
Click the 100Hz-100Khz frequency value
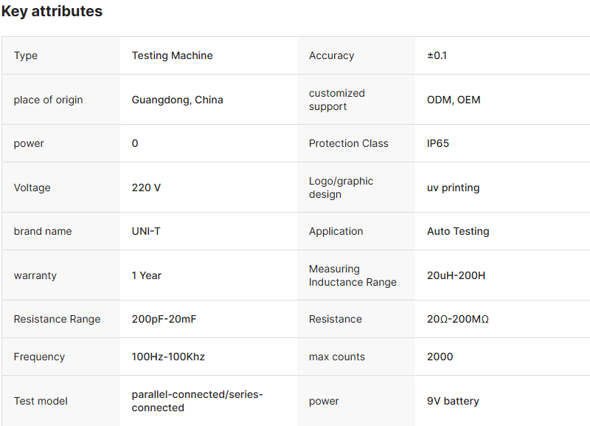click(x=168, y=357)
